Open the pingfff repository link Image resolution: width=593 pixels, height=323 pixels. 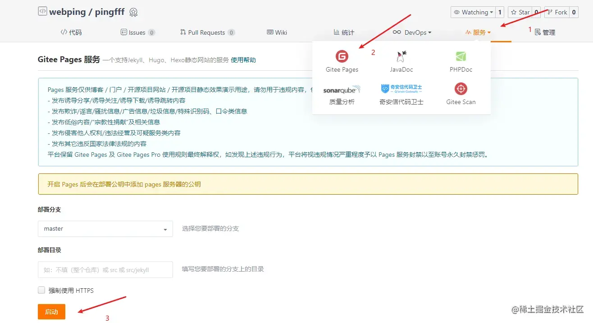110,12
